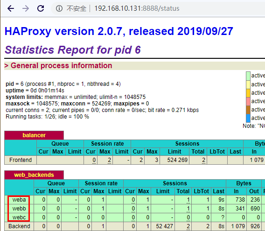Viewport: 265px width, 231px height.
Task: Click the green active UP legend swatch
Action: [x=248, y=76]
